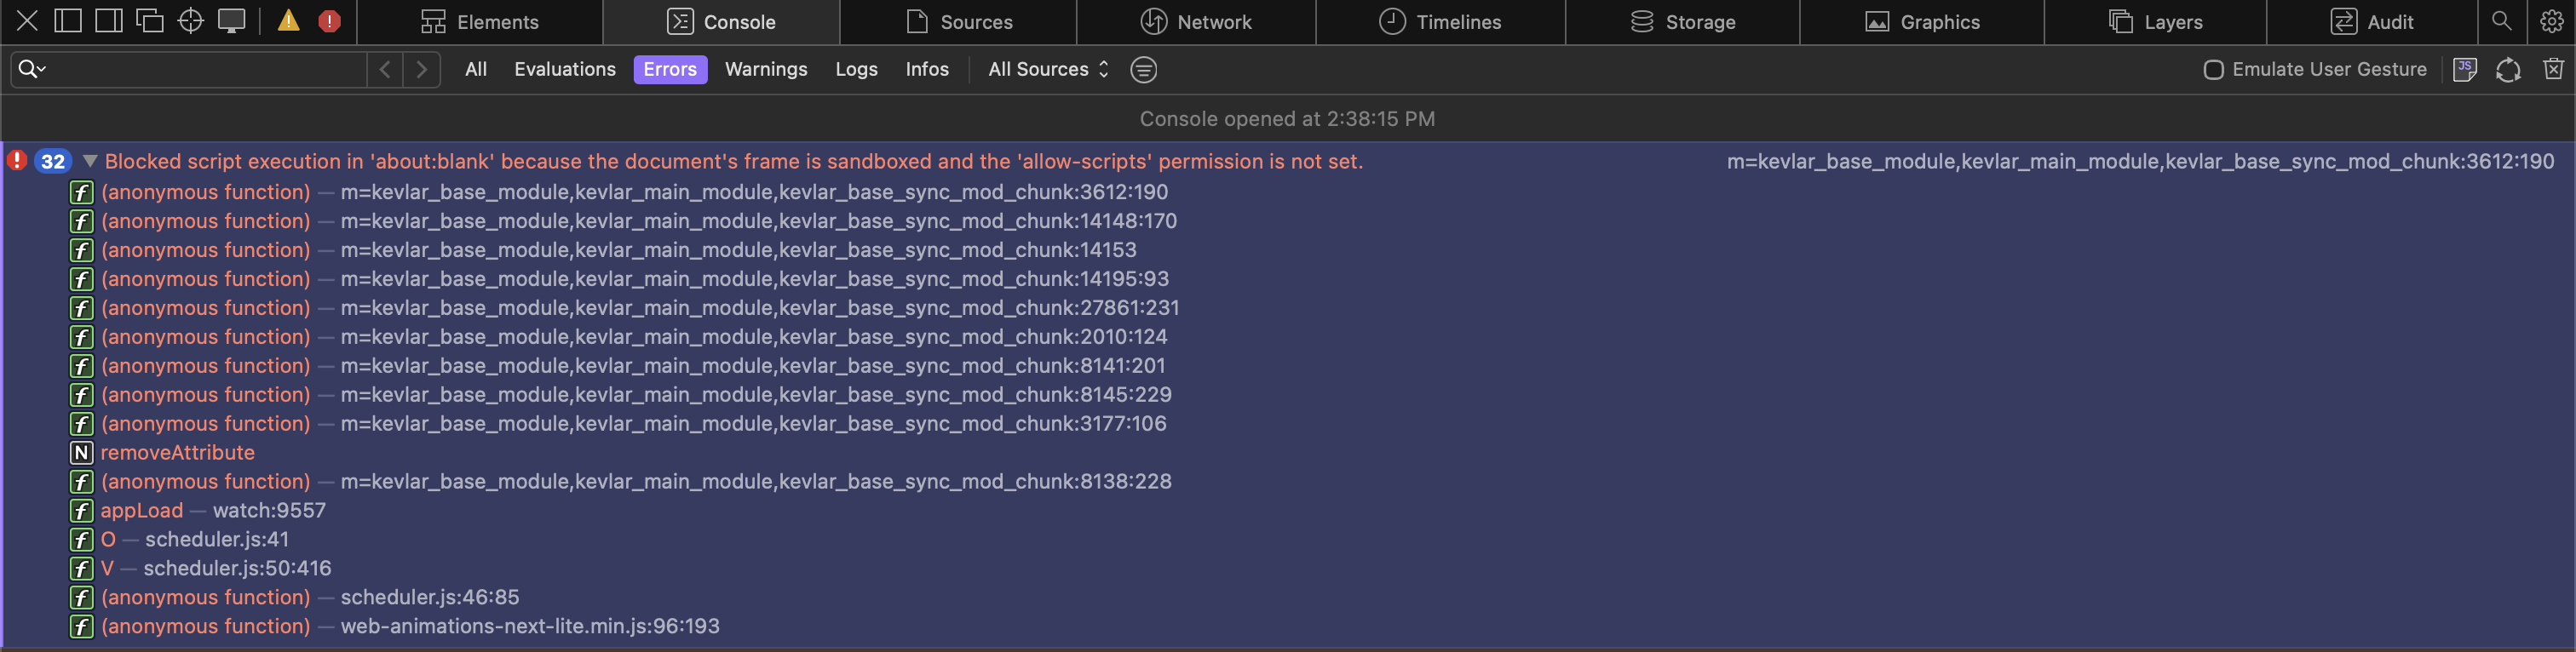Open the All Sources dropdown
2576x652 pixels.
1048,69
